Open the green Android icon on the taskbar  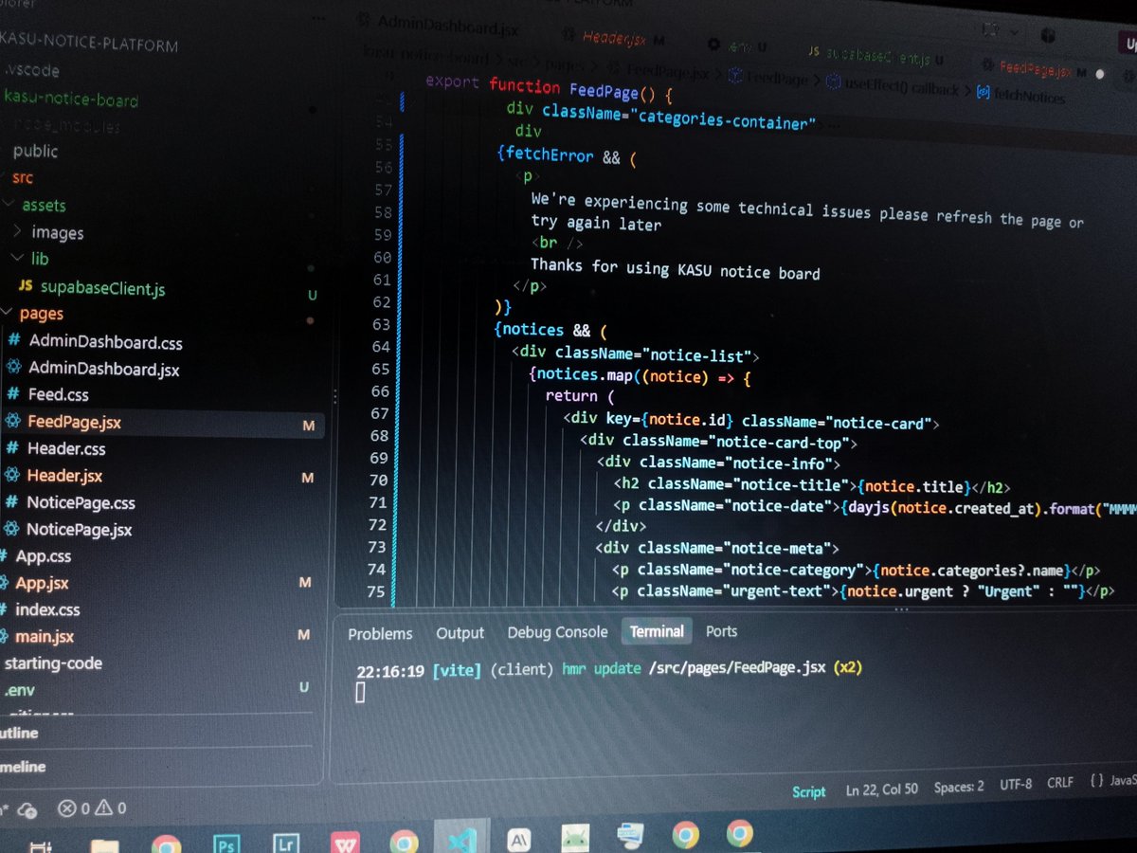[x=574, y=838]
